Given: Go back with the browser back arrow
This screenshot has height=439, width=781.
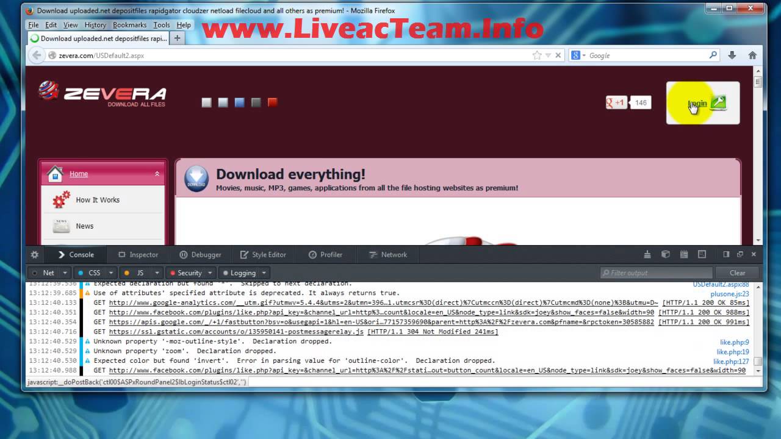Looking at the screenshot, I should coord(37,55).
